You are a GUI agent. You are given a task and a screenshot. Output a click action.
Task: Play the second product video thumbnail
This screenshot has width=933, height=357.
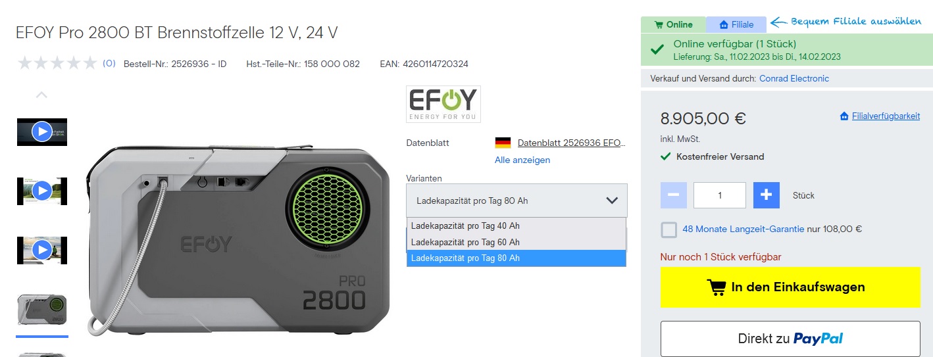pyautogui.click(x=42, y=191)
